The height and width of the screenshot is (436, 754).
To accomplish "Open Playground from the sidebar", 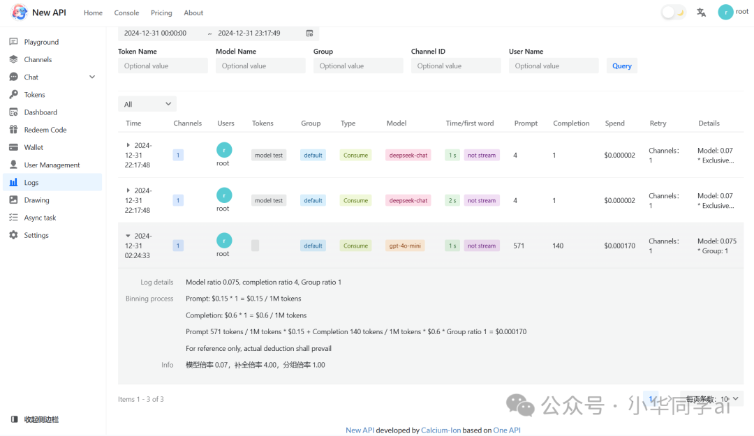I will [x=41, y=42].
